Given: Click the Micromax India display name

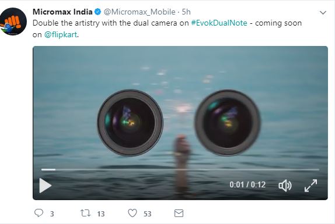Looking at the screenshot, I should pos(62,12).
